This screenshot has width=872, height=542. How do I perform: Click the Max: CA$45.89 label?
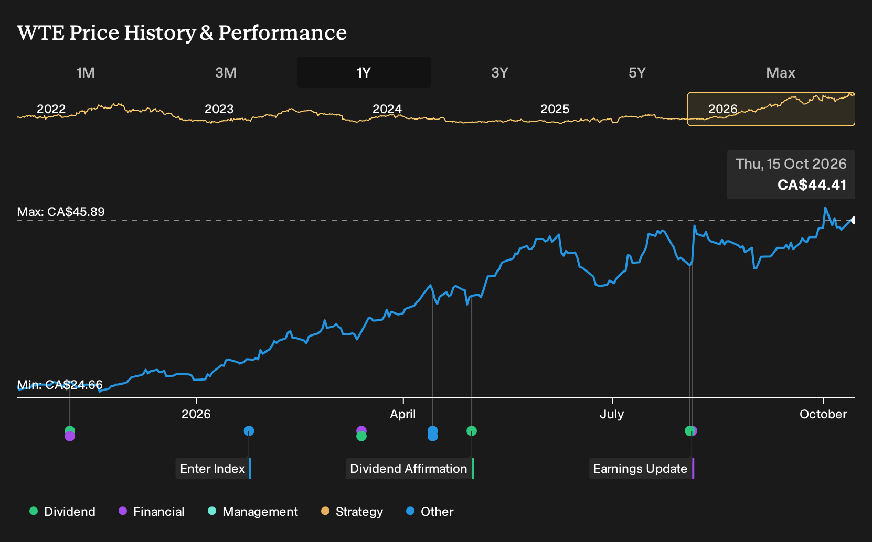(x=61, y=212)
